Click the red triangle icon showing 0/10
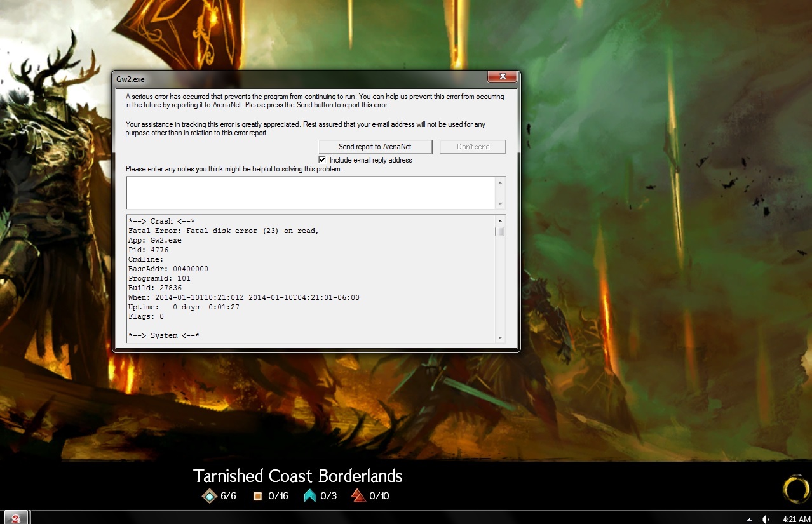The image size is (812, 524). pyautogui.click(x=359, y=495)
